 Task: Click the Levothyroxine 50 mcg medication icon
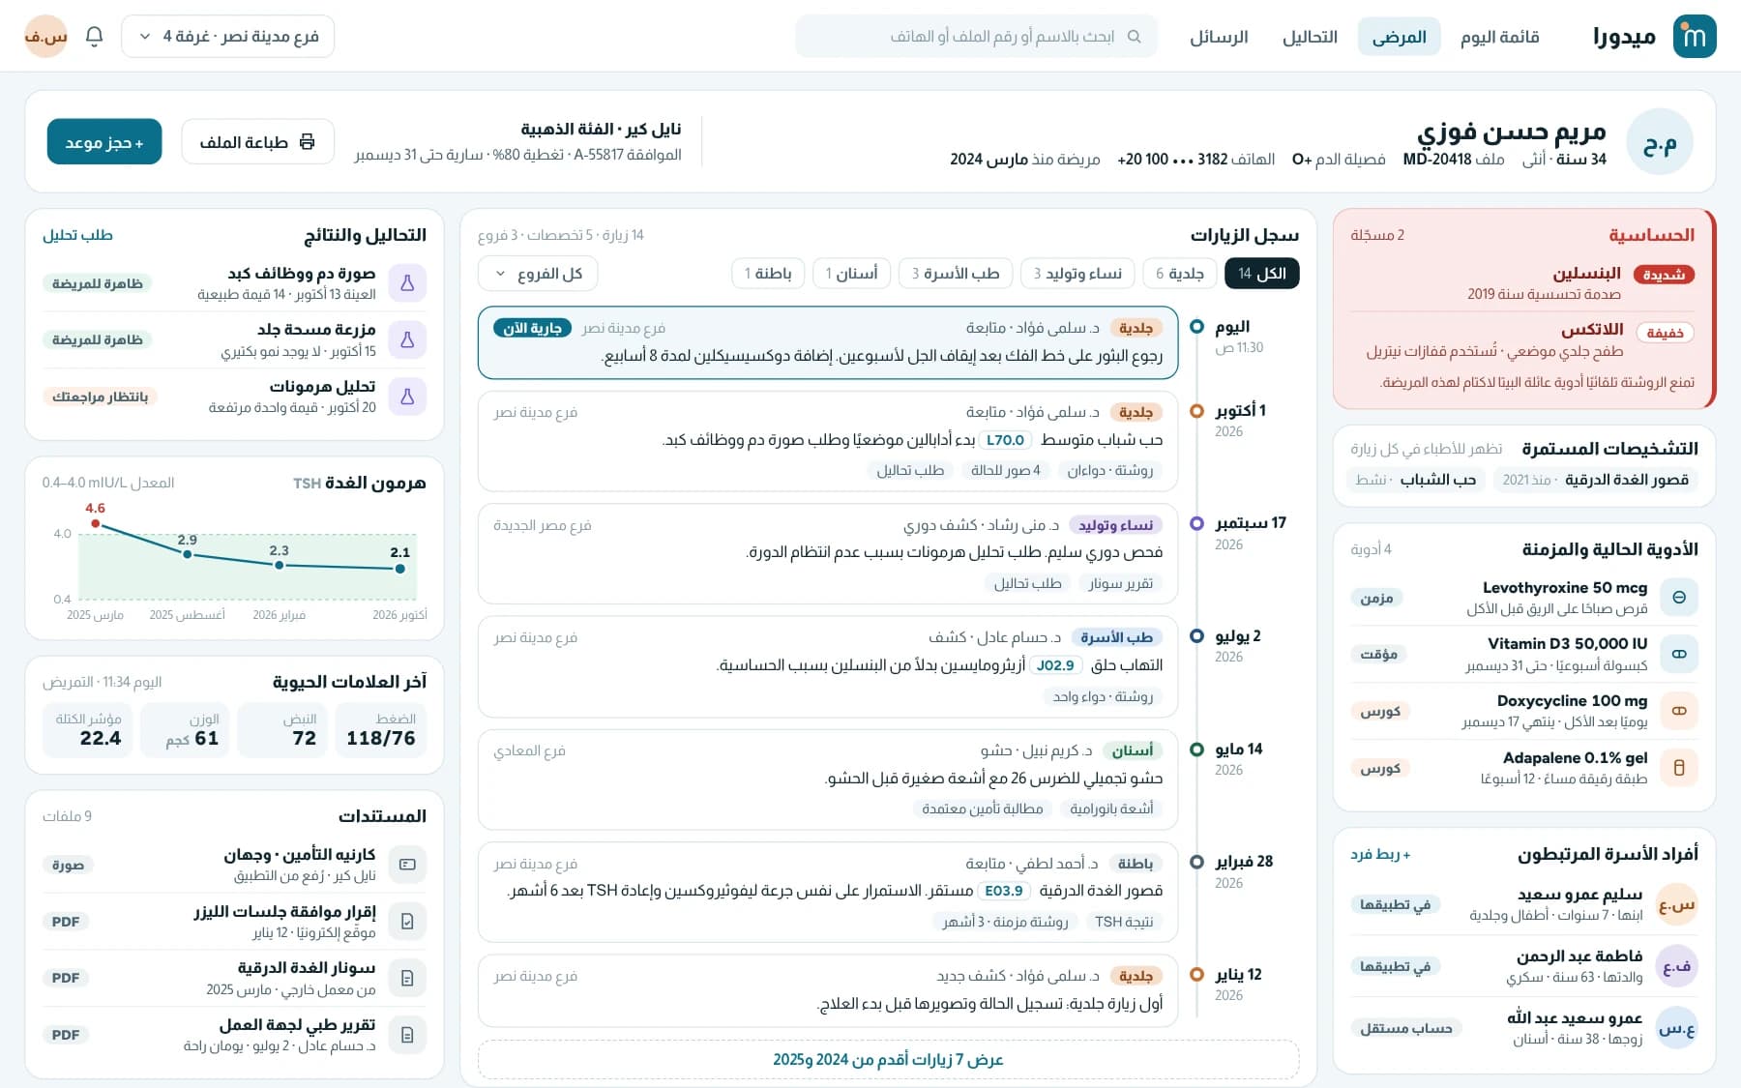1679,598
